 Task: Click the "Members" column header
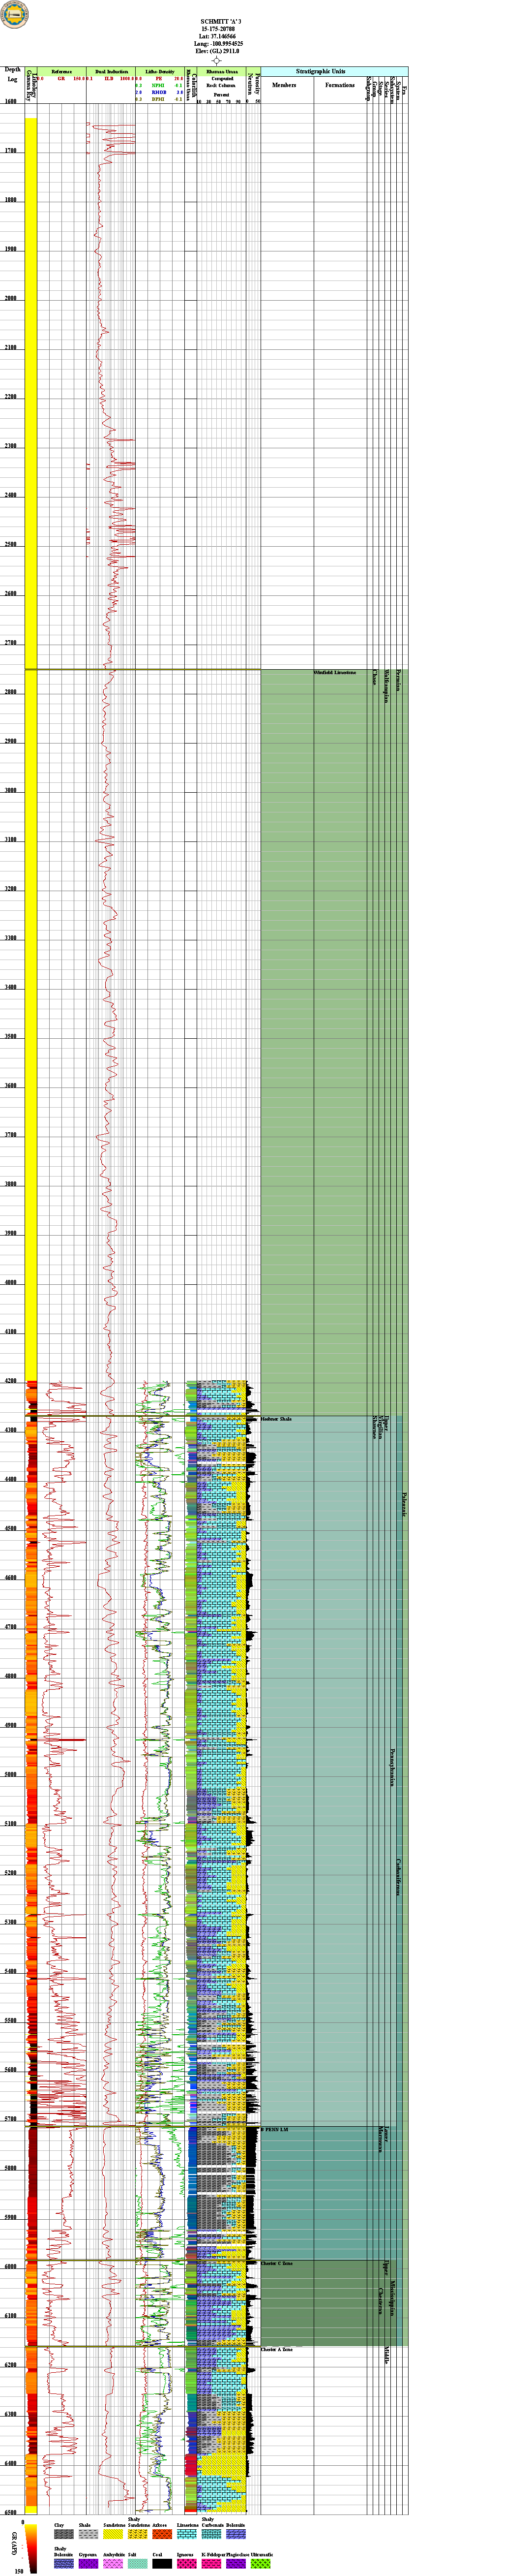click(x=284, y=85)
